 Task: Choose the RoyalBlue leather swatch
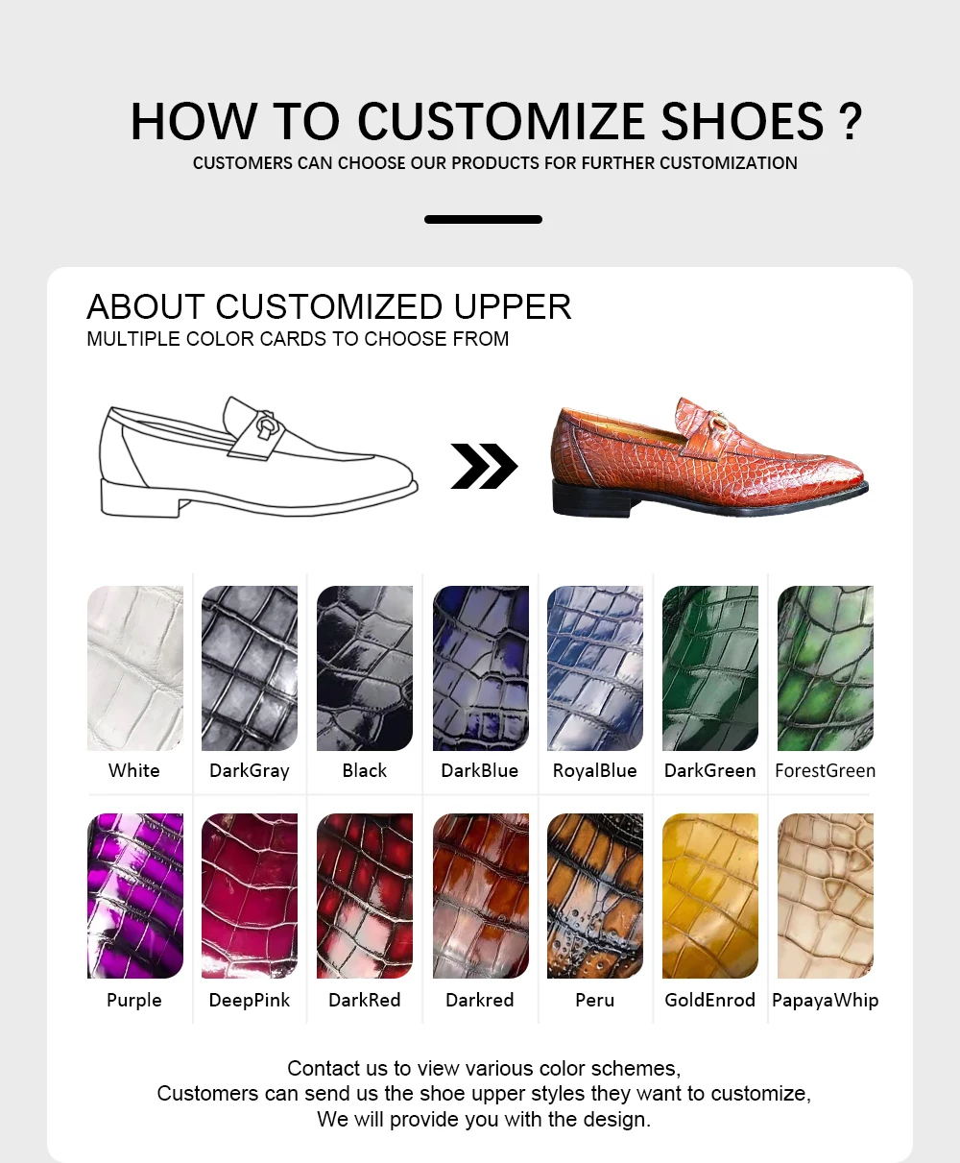point(595,668)
